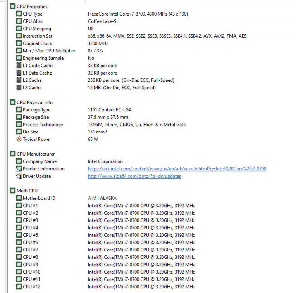
Task: Click the icon beside Motherboard ID
Action: [19, 198]
